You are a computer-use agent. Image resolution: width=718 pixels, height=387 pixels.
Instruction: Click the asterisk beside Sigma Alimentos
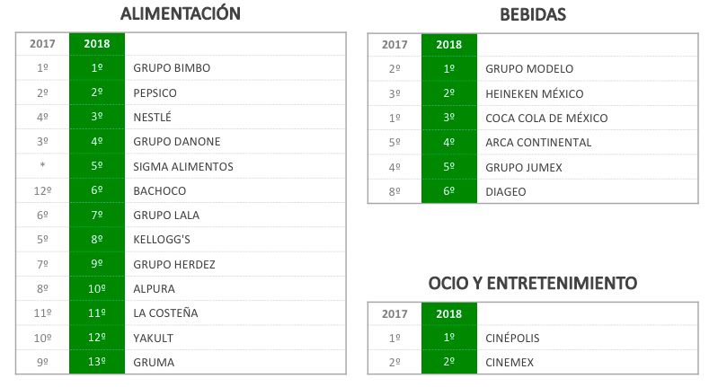click(42, 166)
